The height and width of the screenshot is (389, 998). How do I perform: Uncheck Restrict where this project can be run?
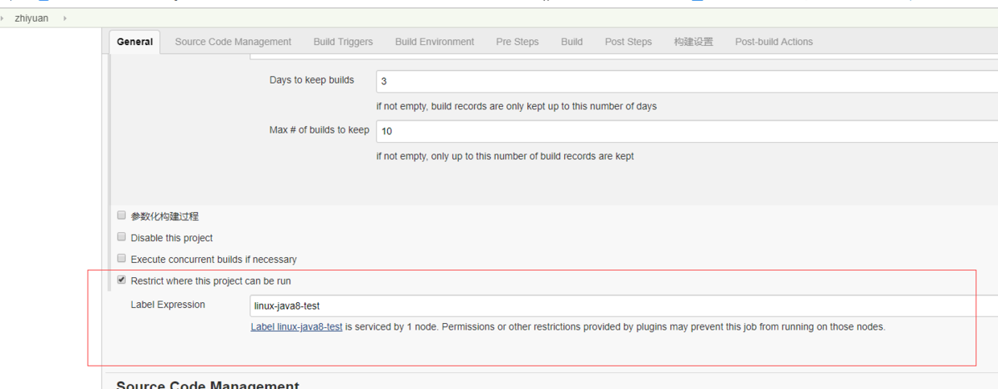pos(122,280)
